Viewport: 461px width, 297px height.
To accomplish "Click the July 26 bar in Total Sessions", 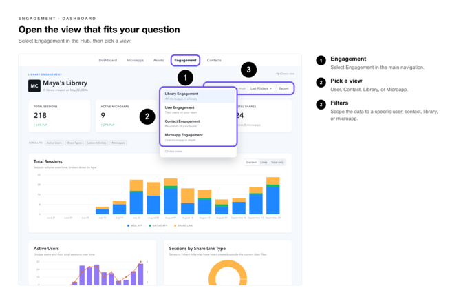I will point(136,197).
